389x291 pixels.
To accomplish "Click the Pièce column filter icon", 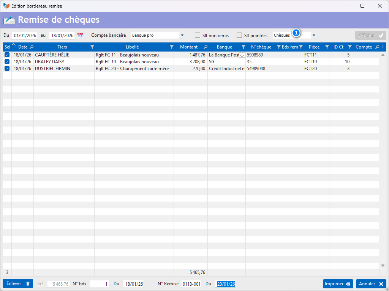I will pyautogui.click(x=327, y=47).
